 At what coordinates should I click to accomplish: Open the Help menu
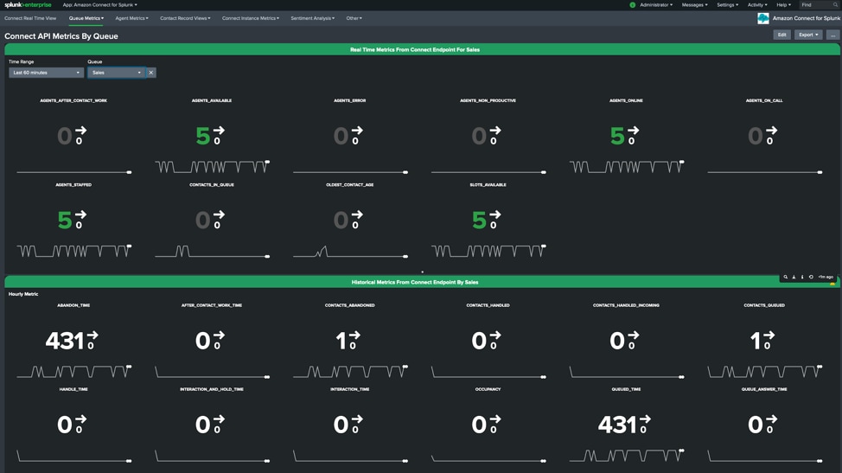(783, 5)
